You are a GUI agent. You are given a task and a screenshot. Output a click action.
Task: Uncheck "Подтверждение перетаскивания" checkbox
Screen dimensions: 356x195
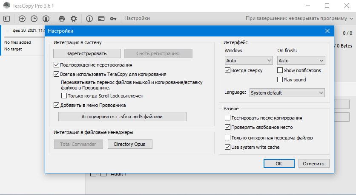pos(57,65)
